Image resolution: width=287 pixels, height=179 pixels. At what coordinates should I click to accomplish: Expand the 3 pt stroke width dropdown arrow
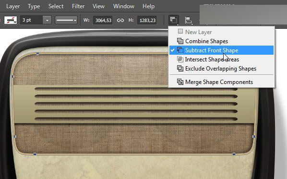pyautogui.click(x=47, y=20)
